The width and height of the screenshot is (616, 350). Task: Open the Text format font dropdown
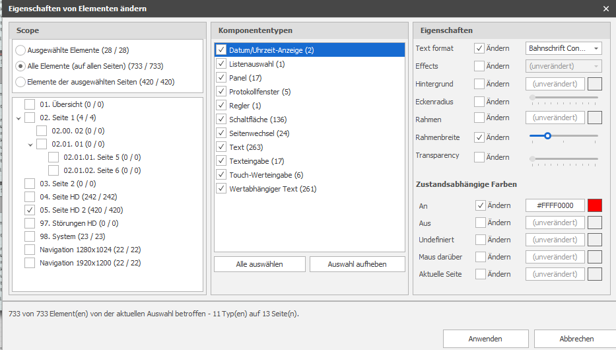coord(564,48)
